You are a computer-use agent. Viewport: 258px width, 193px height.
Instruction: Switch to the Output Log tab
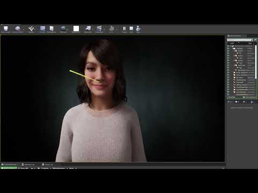pos(48,165)
